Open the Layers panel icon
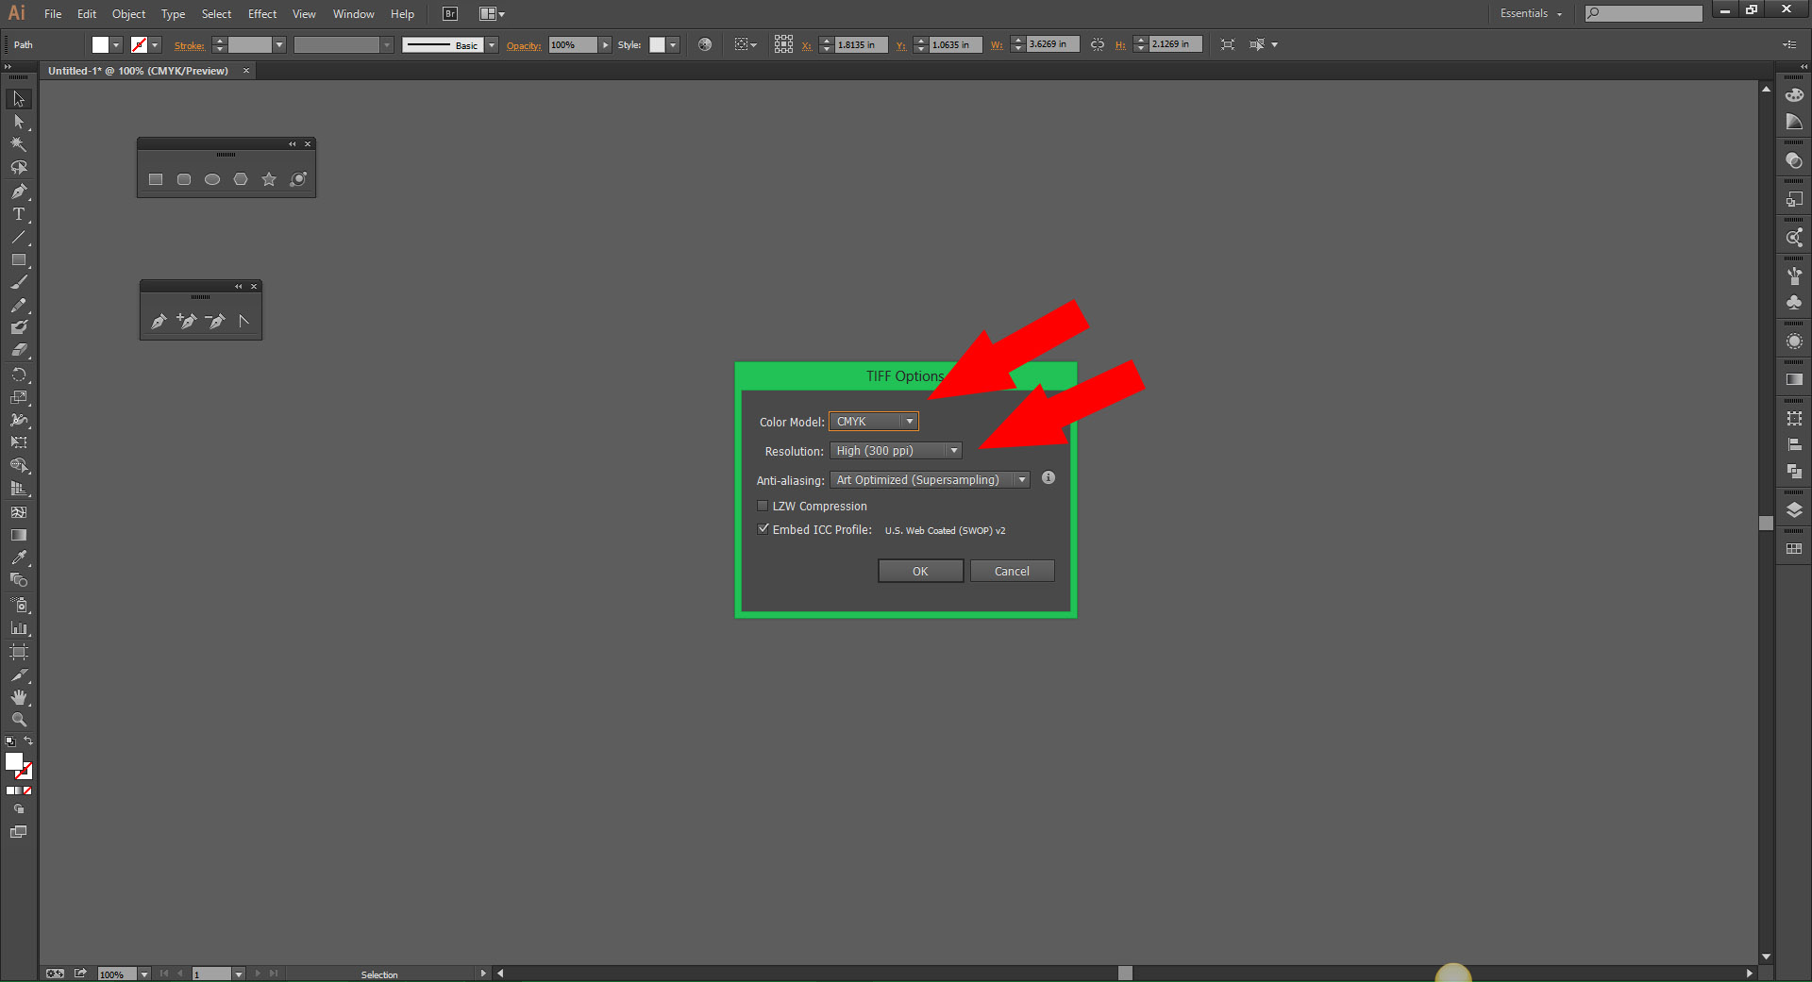 coord(1794,510)
